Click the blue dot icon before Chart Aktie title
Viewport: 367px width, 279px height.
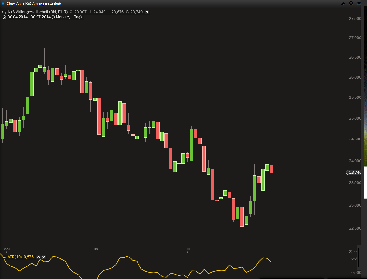(3, 4)
